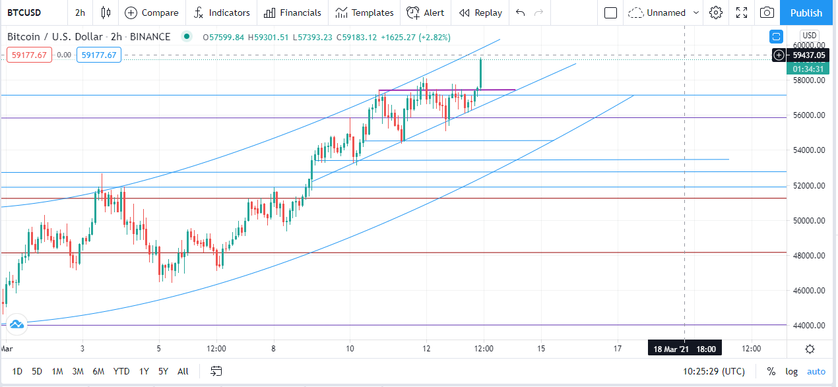Image resolution: width=838 pixels, height=387 pixels.
Task: Select the 6M time range
Action: pyautogui.click(x=98, y=371)
